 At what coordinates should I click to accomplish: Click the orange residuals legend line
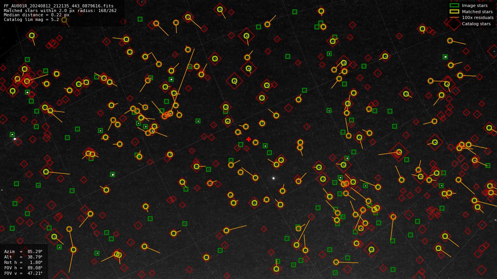[454, 17]
